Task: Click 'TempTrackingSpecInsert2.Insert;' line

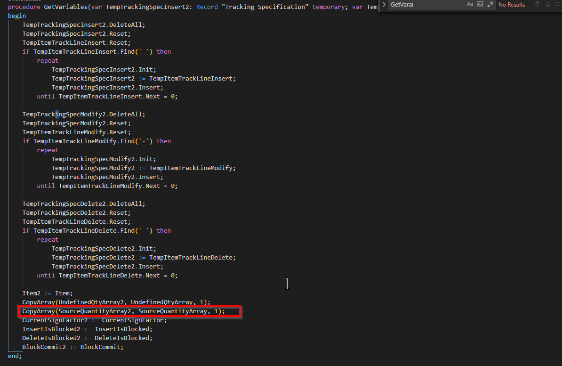Action: click(107, 88)
